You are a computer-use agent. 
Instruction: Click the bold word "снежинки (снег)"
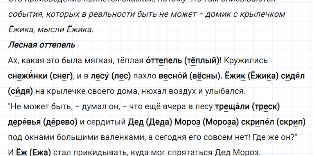coord(40,76)
